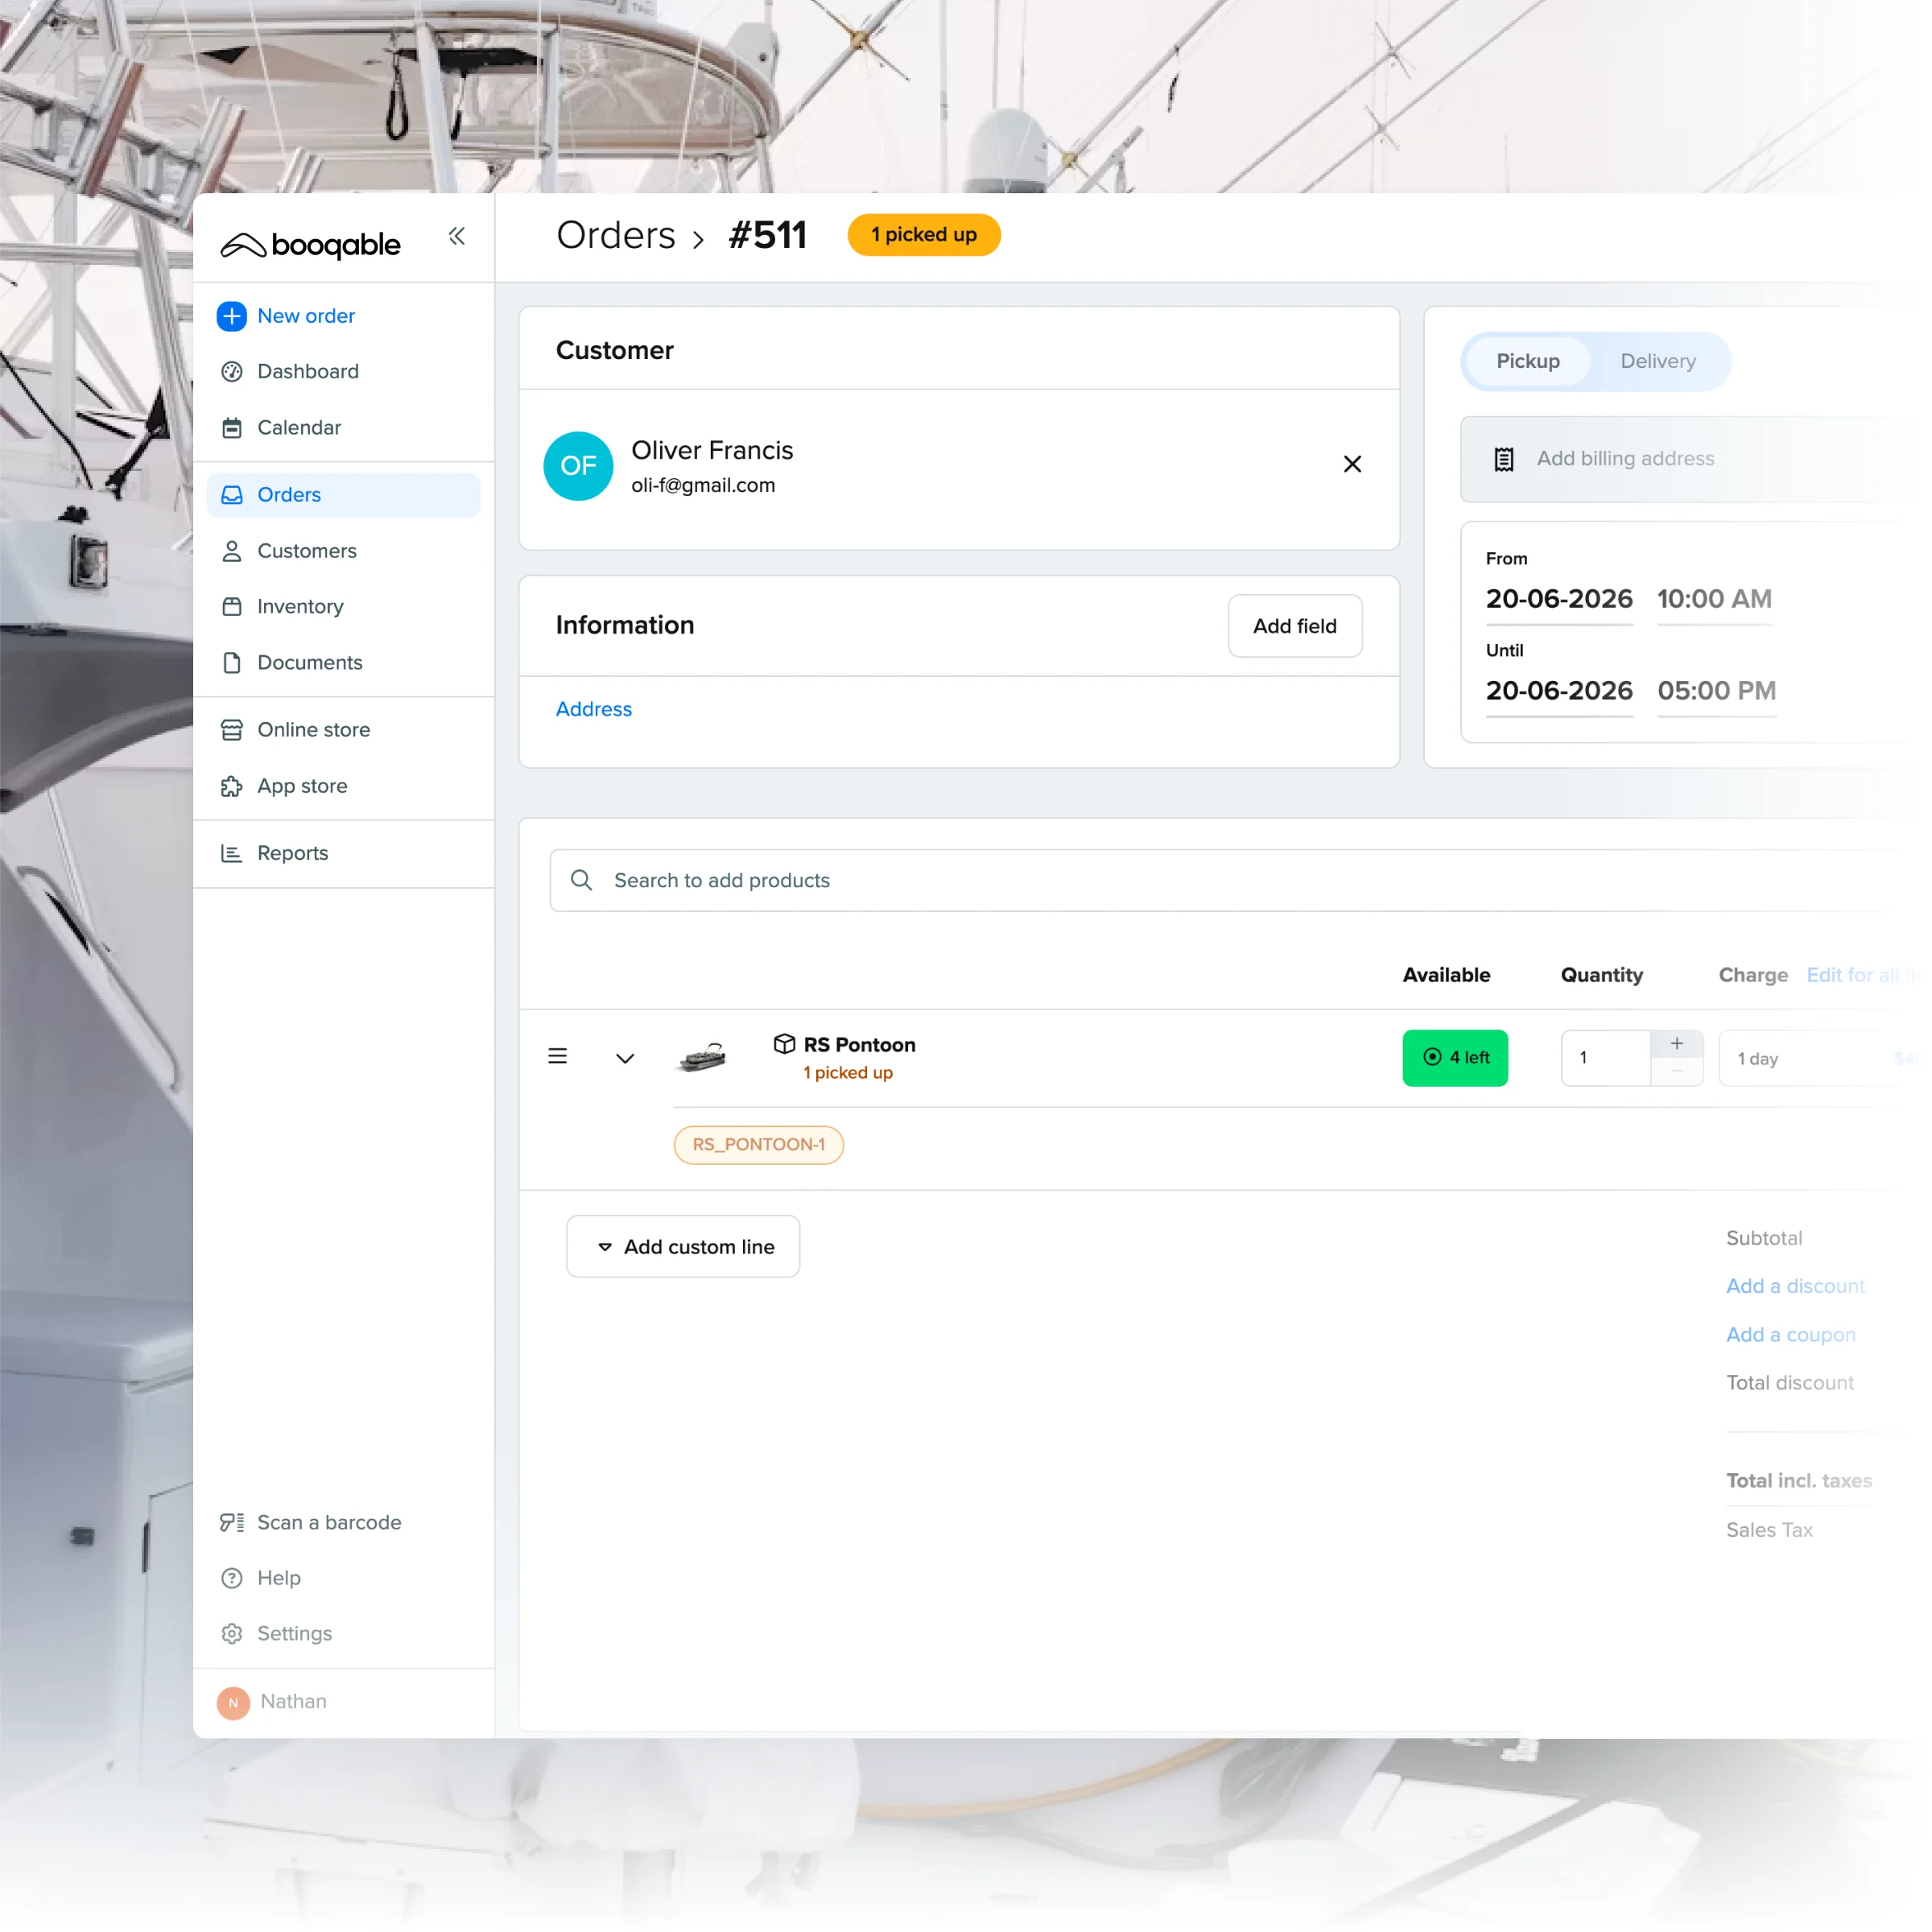Click the App store puzzle icon
The width and height of the screenshot is (1932, 1932).
tap(232, 786)
